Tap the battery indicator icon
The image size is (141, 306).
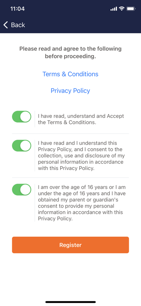(131, 9)
